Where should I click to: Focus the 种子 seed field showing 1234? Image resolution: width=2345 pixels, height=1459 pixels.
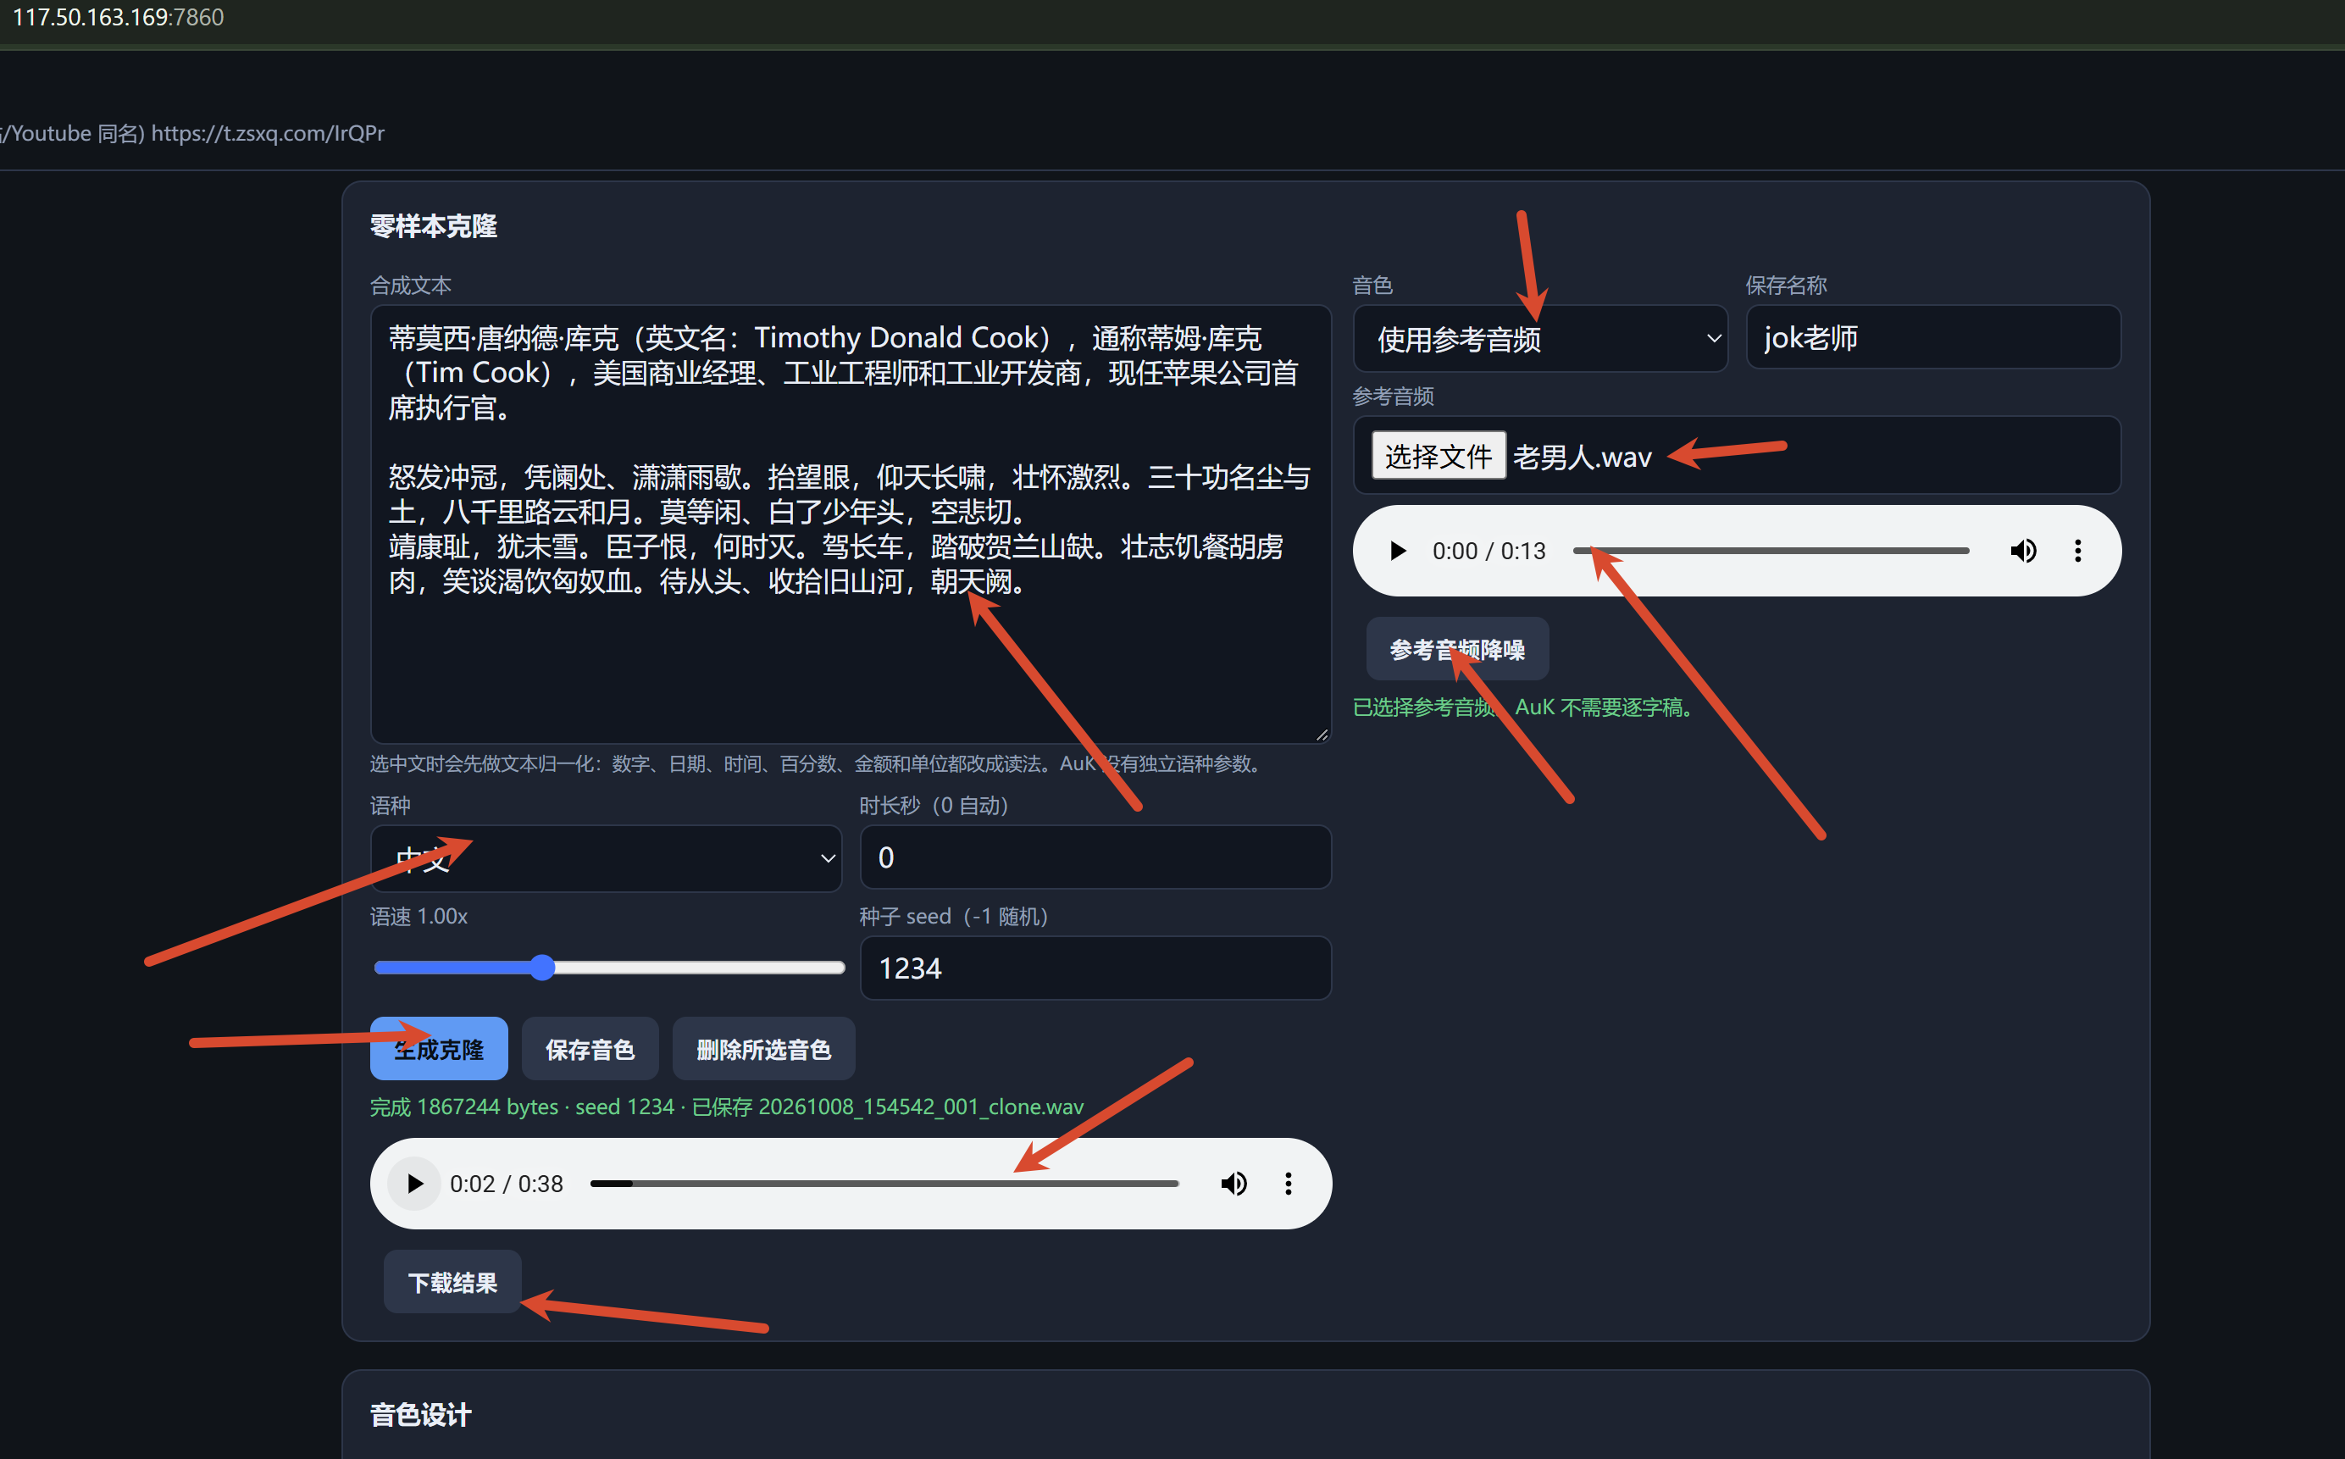pyautogui.click(x=1095, y=968)
